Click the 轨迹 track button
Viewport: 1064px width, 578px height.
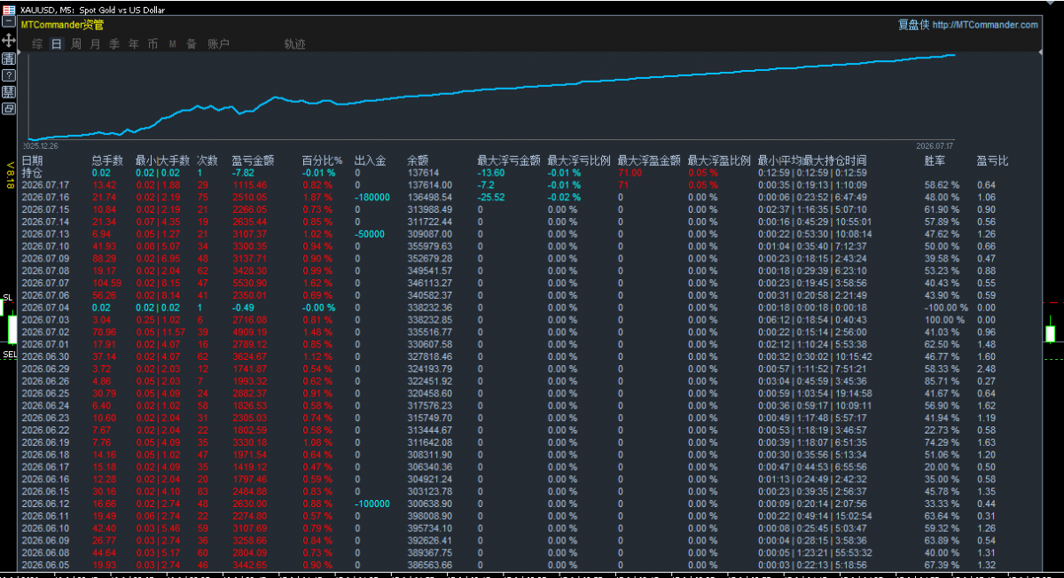tap(294, 43)
